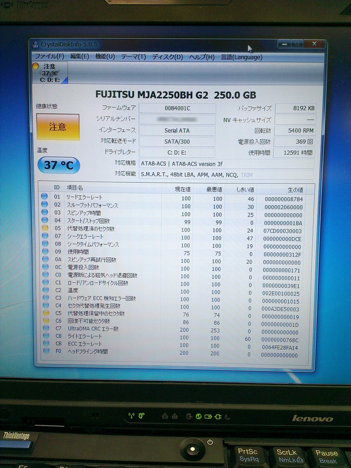Click the ID column header
The height and width of the screenshot is (468, 351).
click(57, 187)
